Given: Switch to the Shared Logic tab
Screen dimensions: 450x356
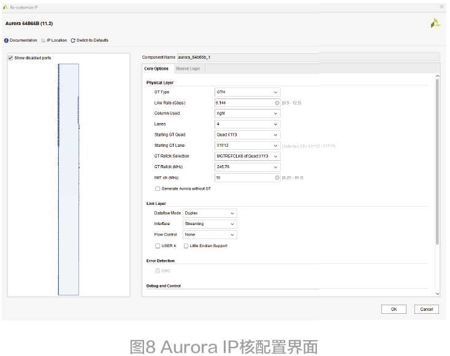Looking at the screenshot, I should tap(188, 69).
